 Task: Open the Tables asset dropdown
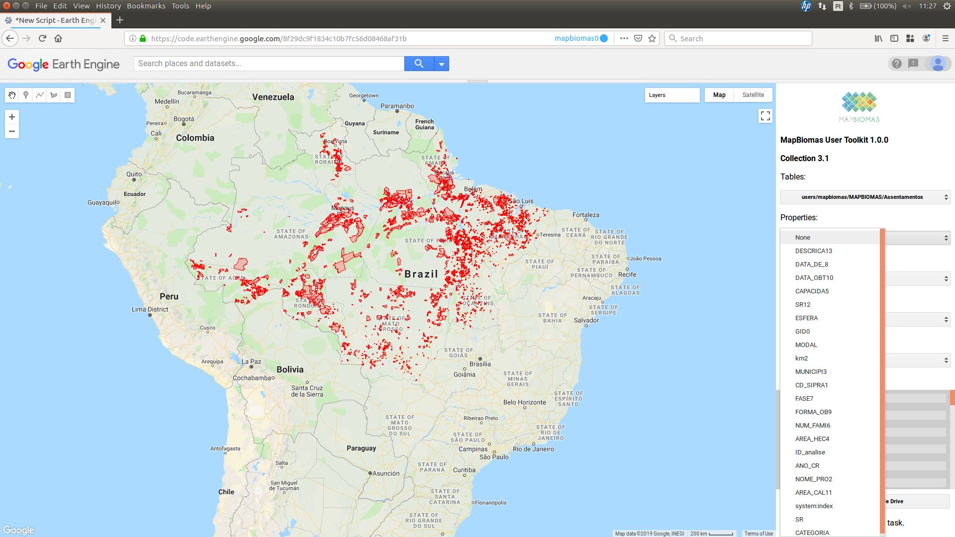coord(865,197)
